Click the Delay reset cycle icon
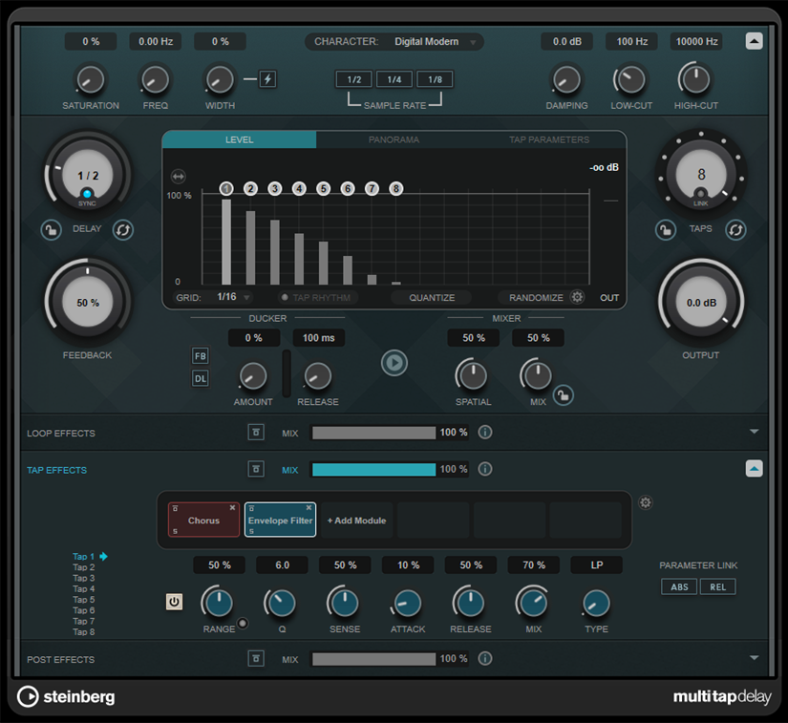Image resolution: width=788 pixels, height=723 pixels. point(123,230)
